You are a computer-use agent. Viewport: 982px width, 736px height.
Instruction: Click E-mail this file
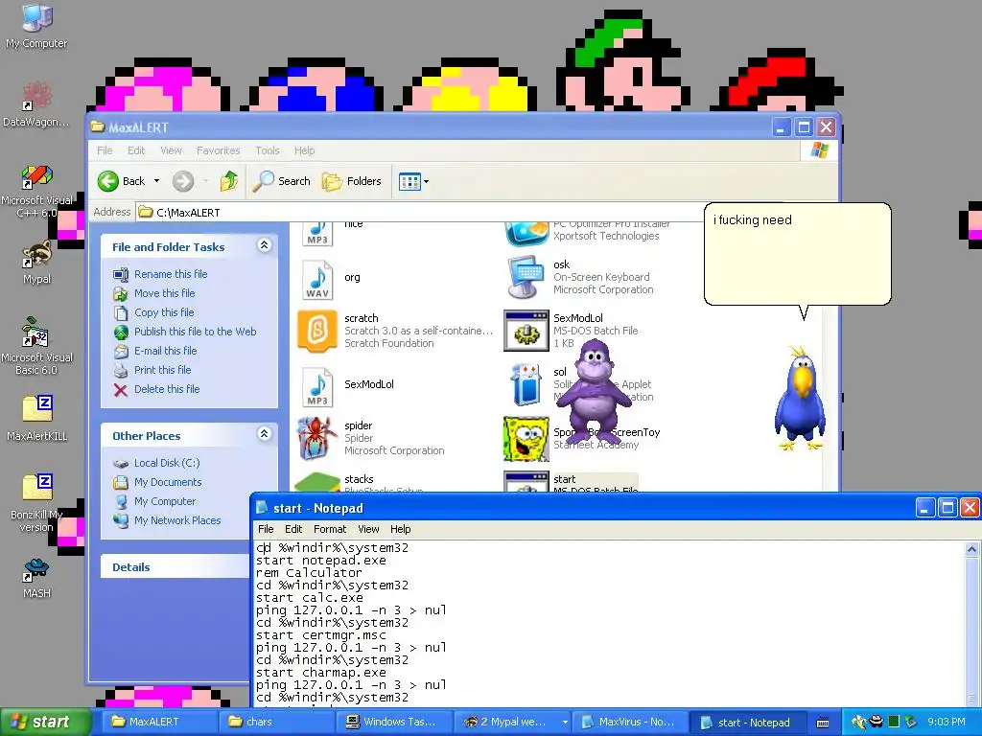(x=165, y=351)
